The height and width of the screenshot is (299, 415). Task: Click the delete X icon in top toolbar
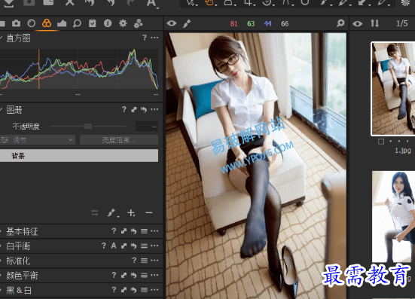coord(70,3)
